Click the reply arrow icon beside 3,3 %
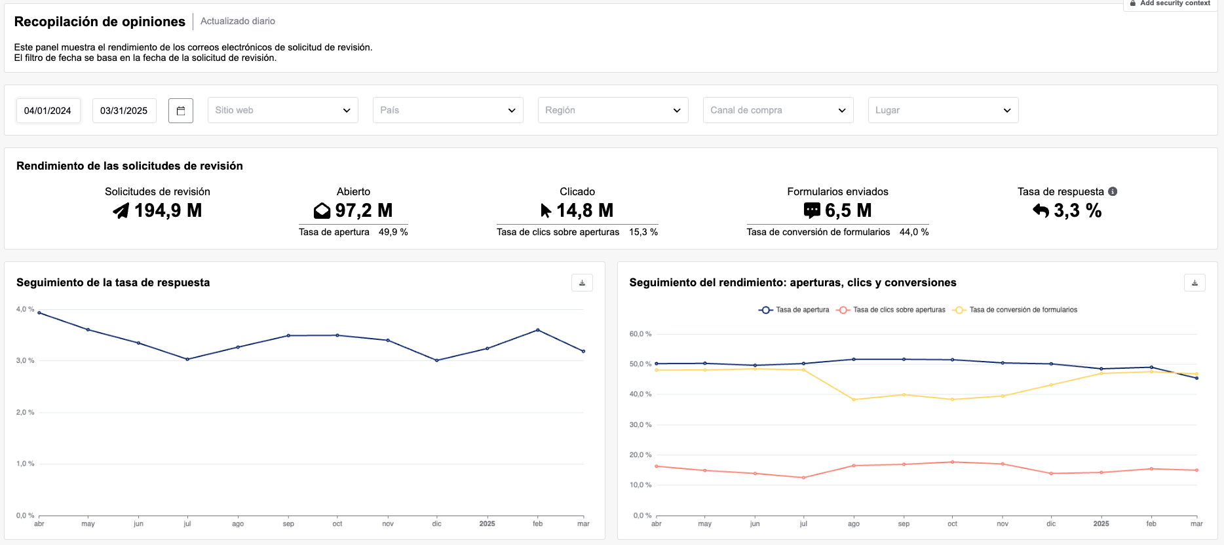 tap(1041, 210)
